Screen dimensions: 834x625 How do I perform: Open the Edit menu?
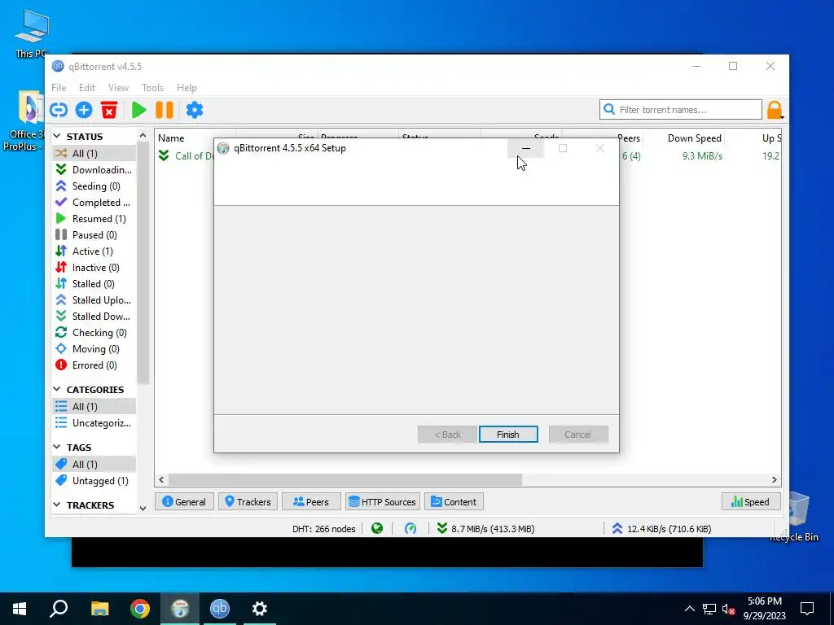pyautogui.click(x=86, y=88)
